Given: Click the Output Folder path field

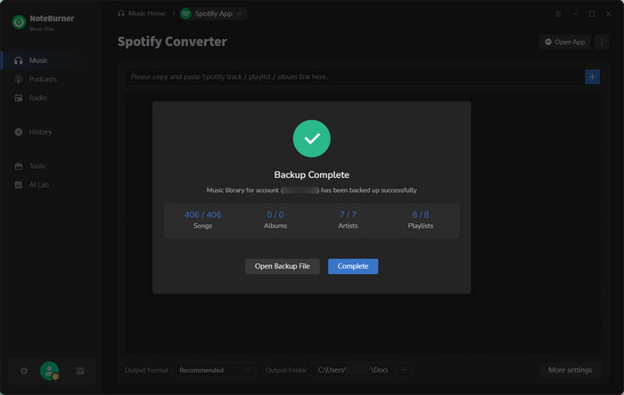Looking at the screenshot, I should coord(352,370).
